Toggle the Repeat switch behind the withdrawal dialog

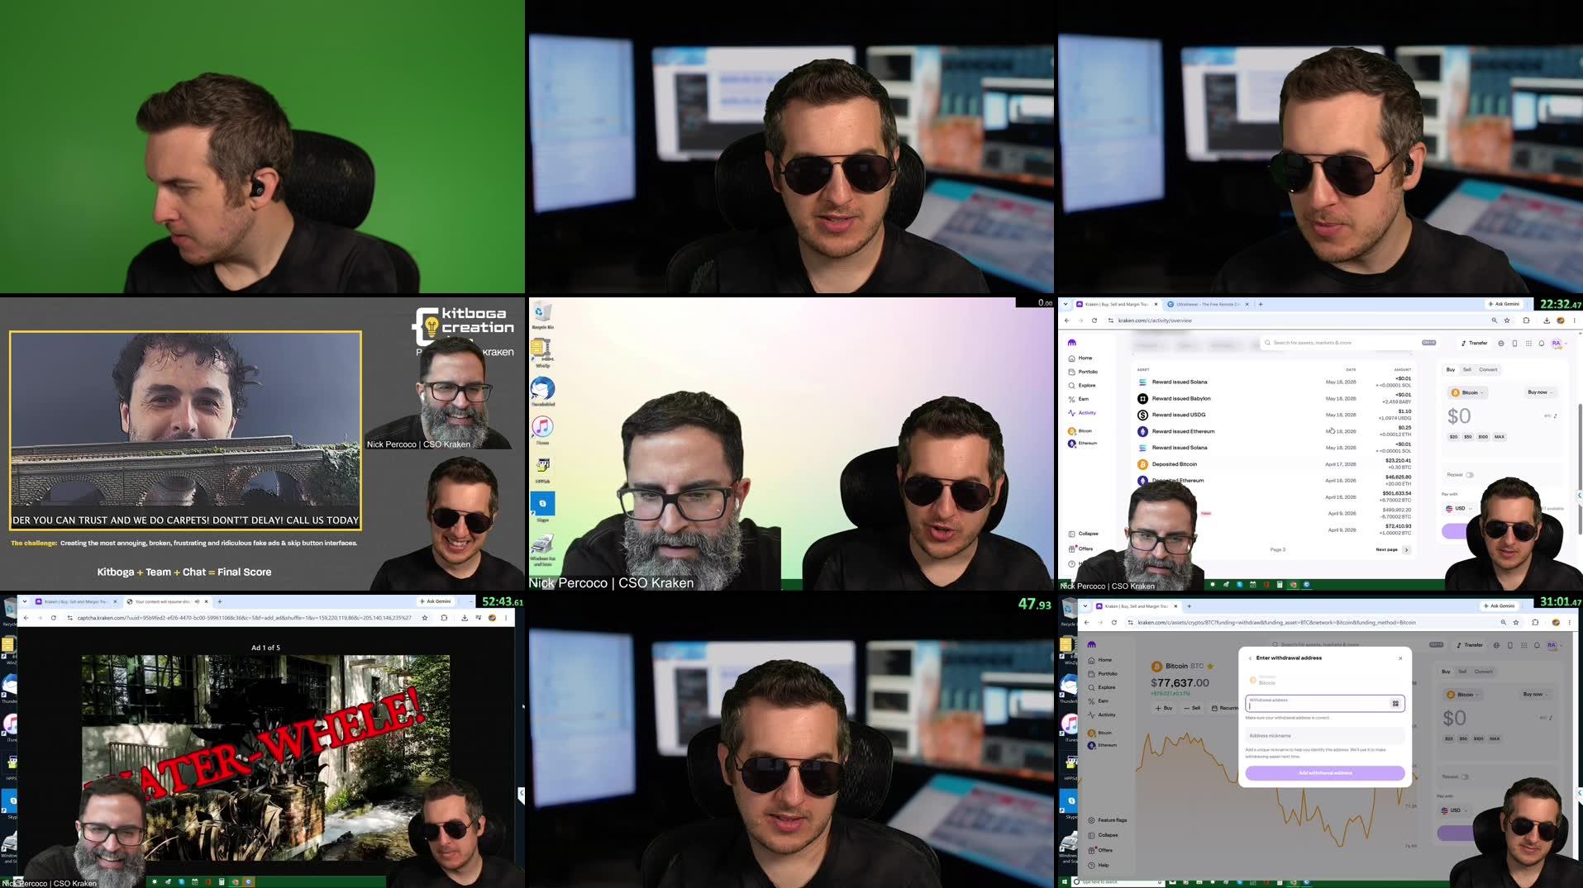[1465, 776]
